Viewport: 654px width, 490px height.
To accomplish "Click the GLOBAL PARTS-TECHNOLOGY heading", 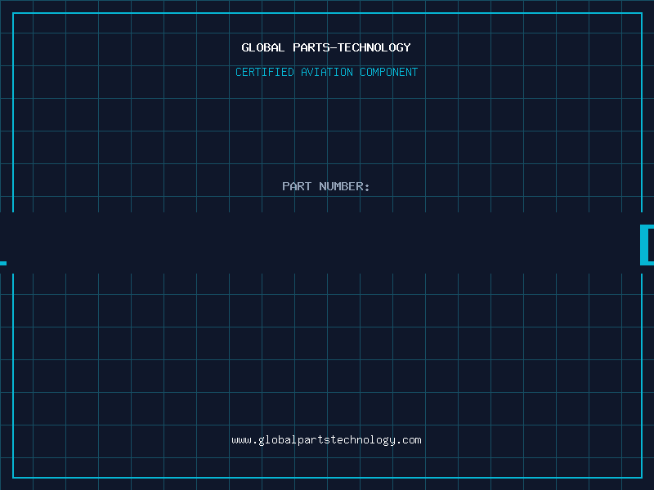I will (326, 47).
